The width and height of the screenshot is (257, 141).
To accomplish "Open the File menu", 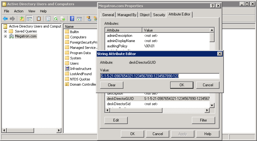I will click(7, 11).
